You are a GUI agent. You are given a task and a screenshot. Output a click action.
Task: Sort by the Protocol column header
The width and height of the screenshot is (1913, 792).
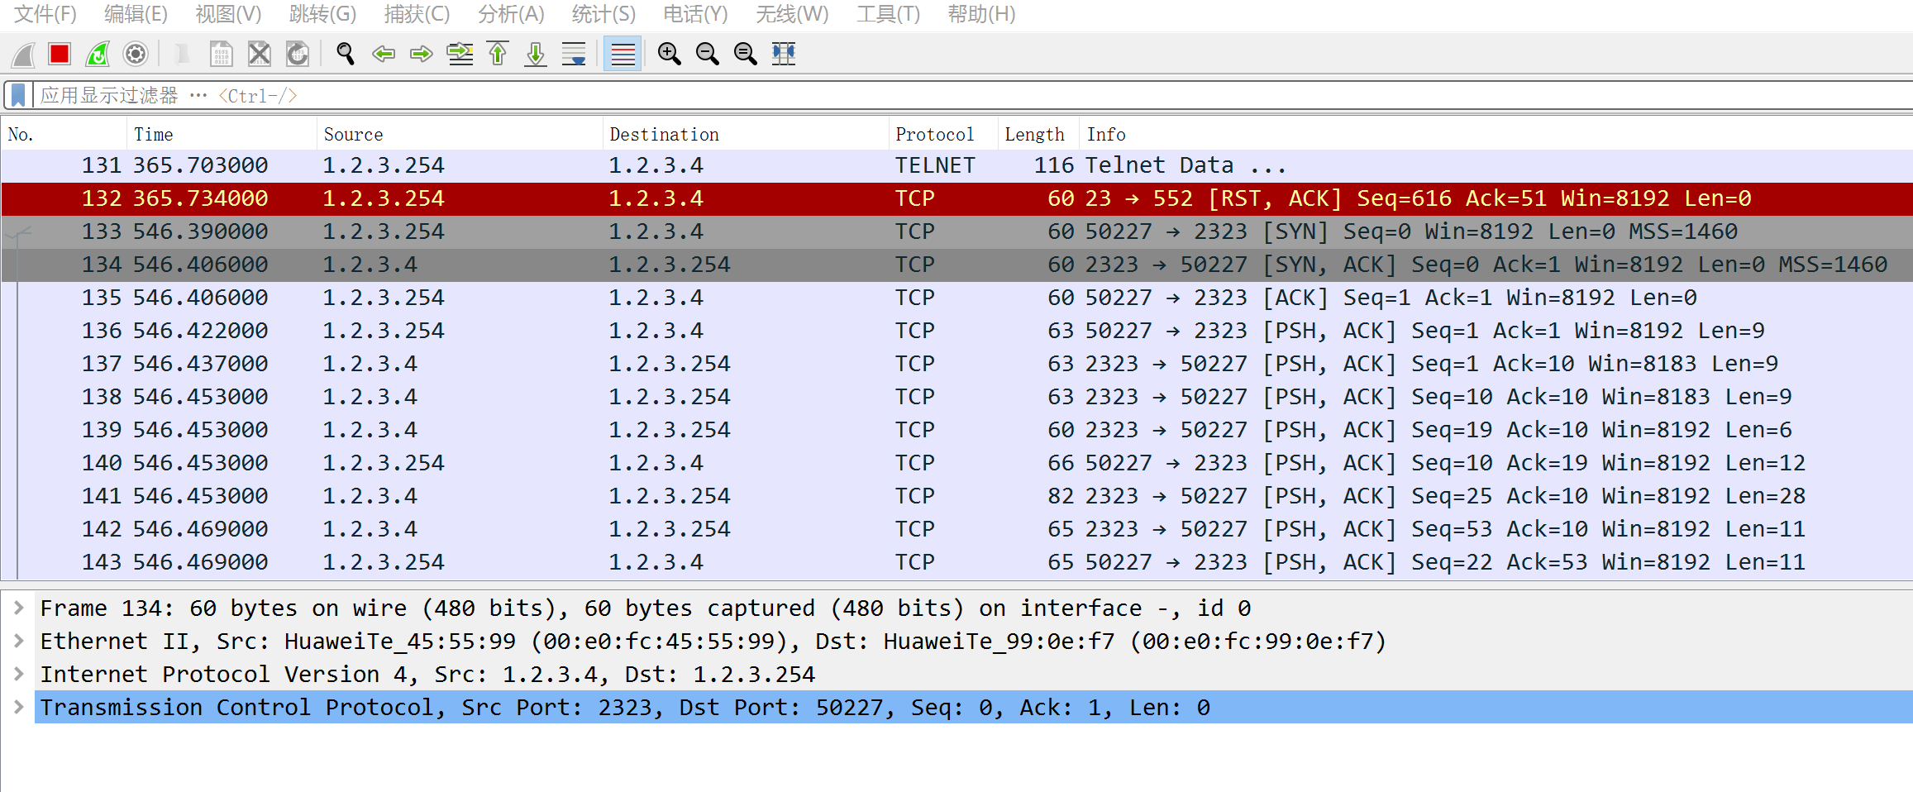tap(934, 134)
